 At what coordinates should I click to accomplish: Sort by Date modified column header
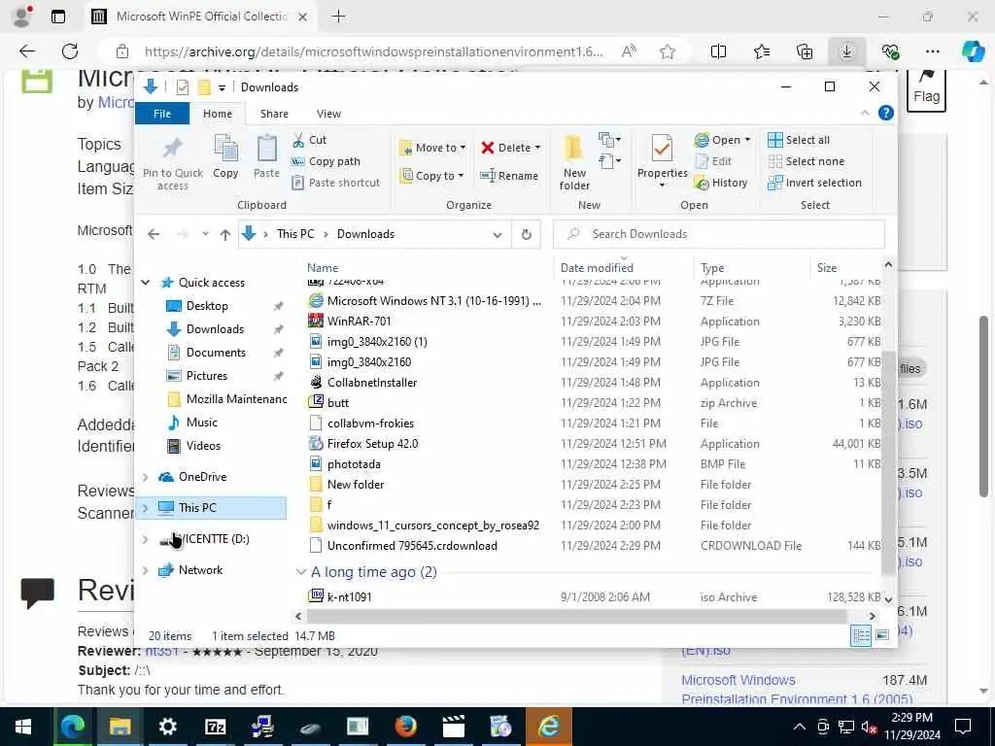(597, 268)
